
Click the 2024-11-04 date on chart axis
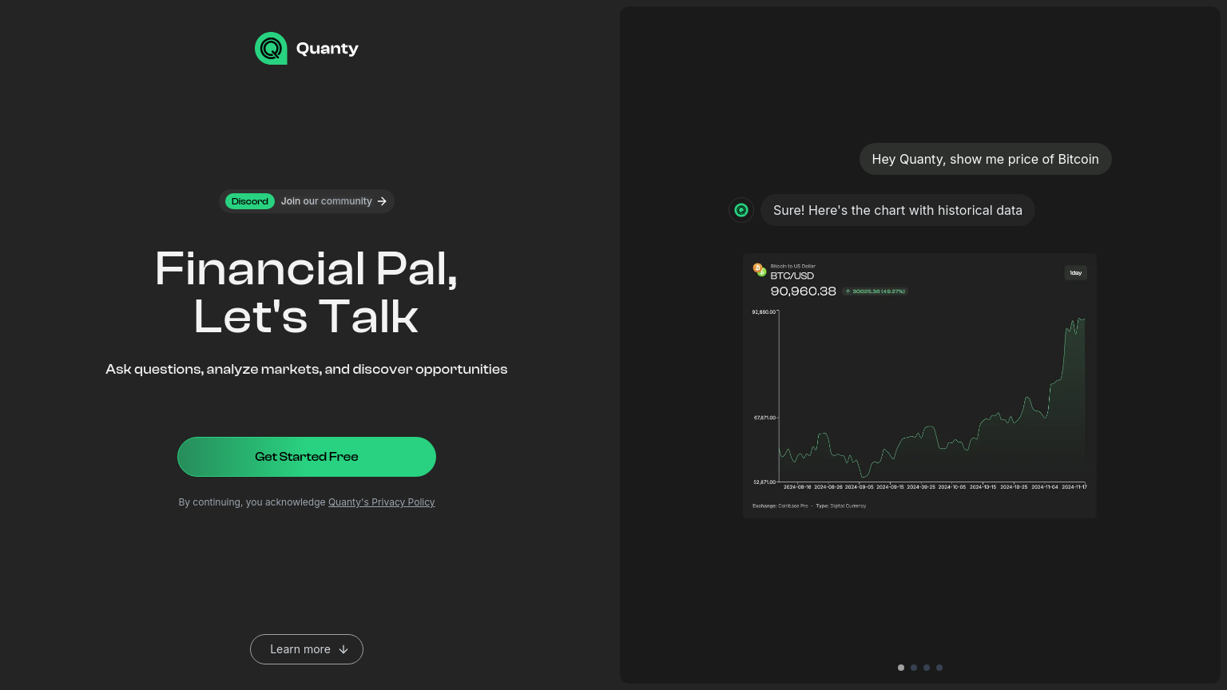(x=1045, y=486)
